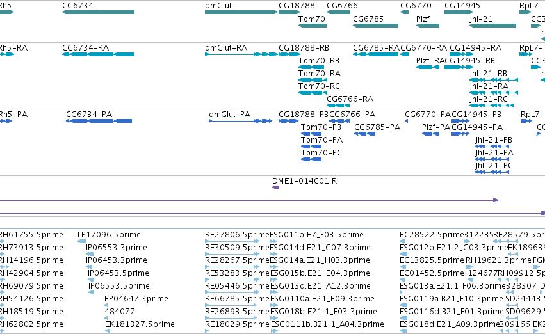Click the IP06453.5prime label
545x334 pixels.
pos(118,273)
